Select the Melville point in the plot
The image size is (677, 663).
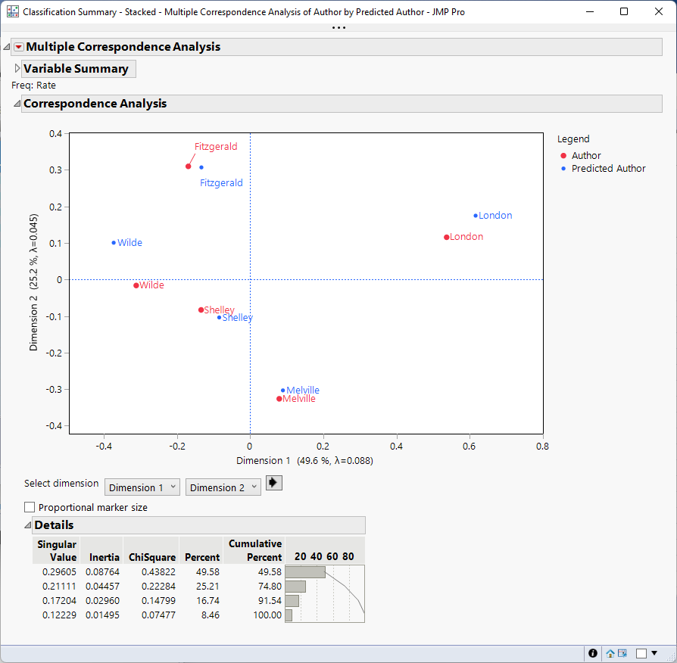pyautogui.click(x=279, y=398)
